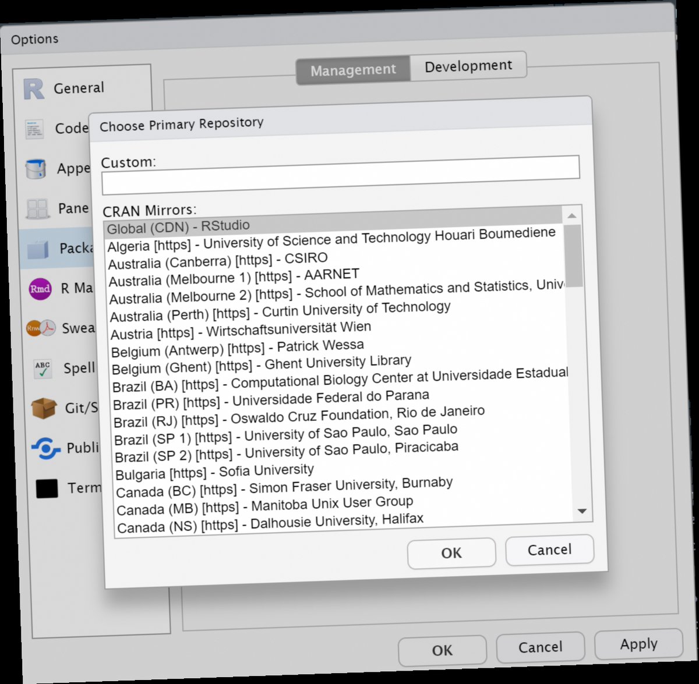Open R Markdown Rmd icon

point(40,289)
